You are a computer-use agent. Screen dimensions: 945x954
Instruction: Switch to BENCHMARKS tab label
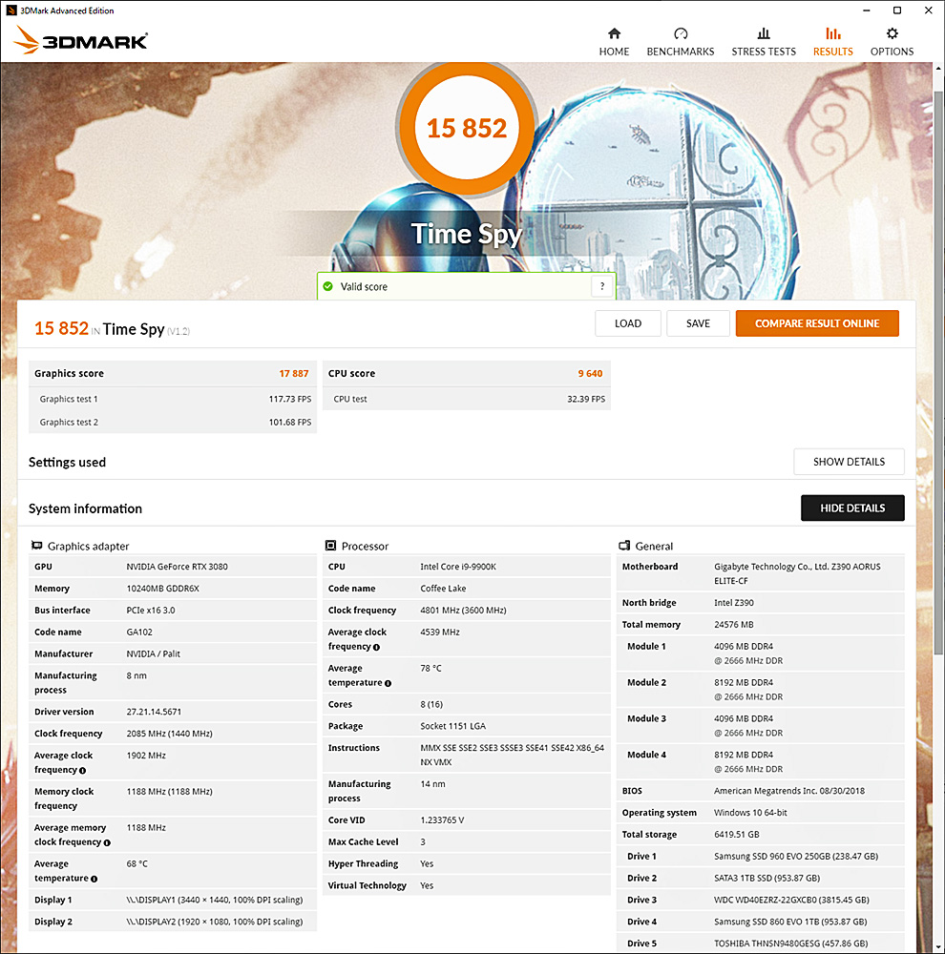pos(681,52)
